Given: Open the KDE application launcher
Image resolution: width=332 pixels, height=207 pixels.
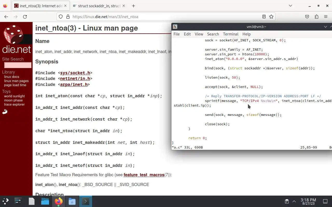Looking at the screenshot, I should pyautogui.click(x=6, y=201).
